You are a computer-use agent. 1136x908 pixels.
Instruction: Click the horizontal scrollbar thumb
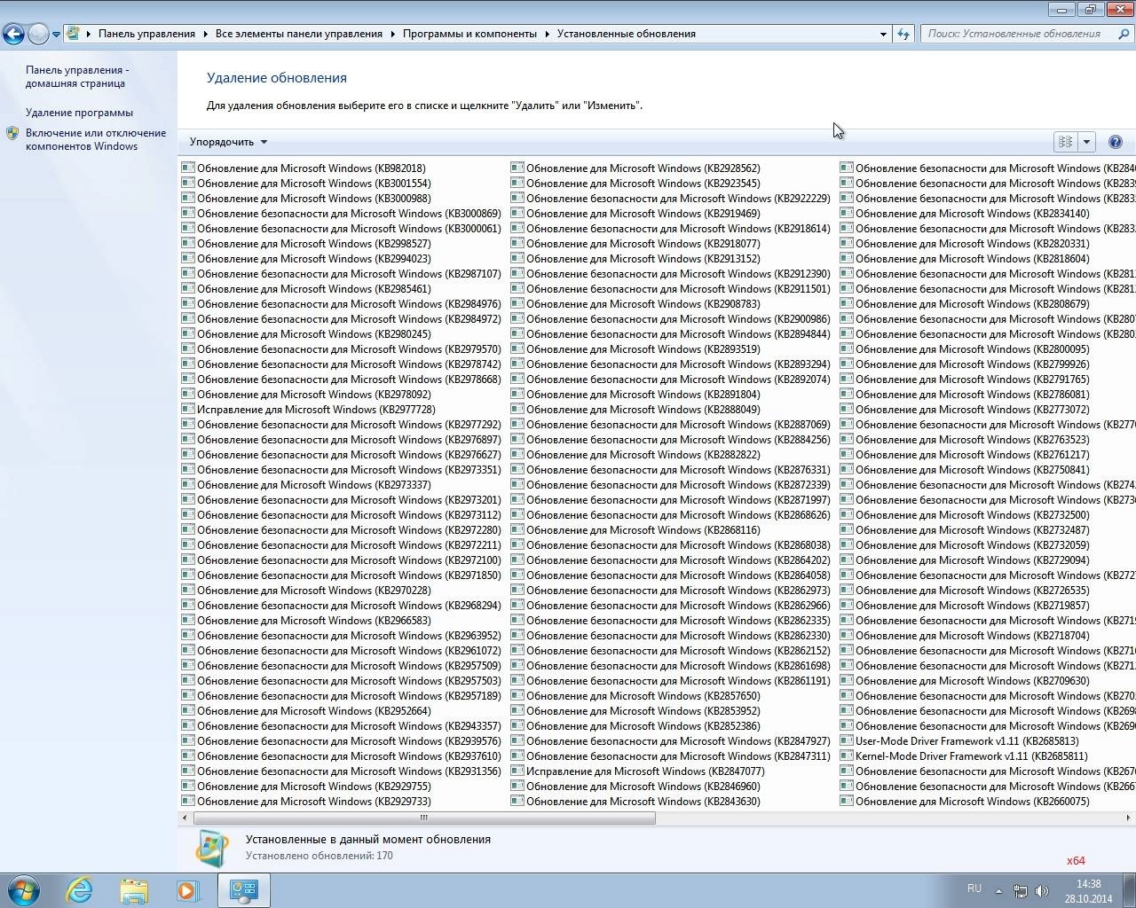[424, 818]
